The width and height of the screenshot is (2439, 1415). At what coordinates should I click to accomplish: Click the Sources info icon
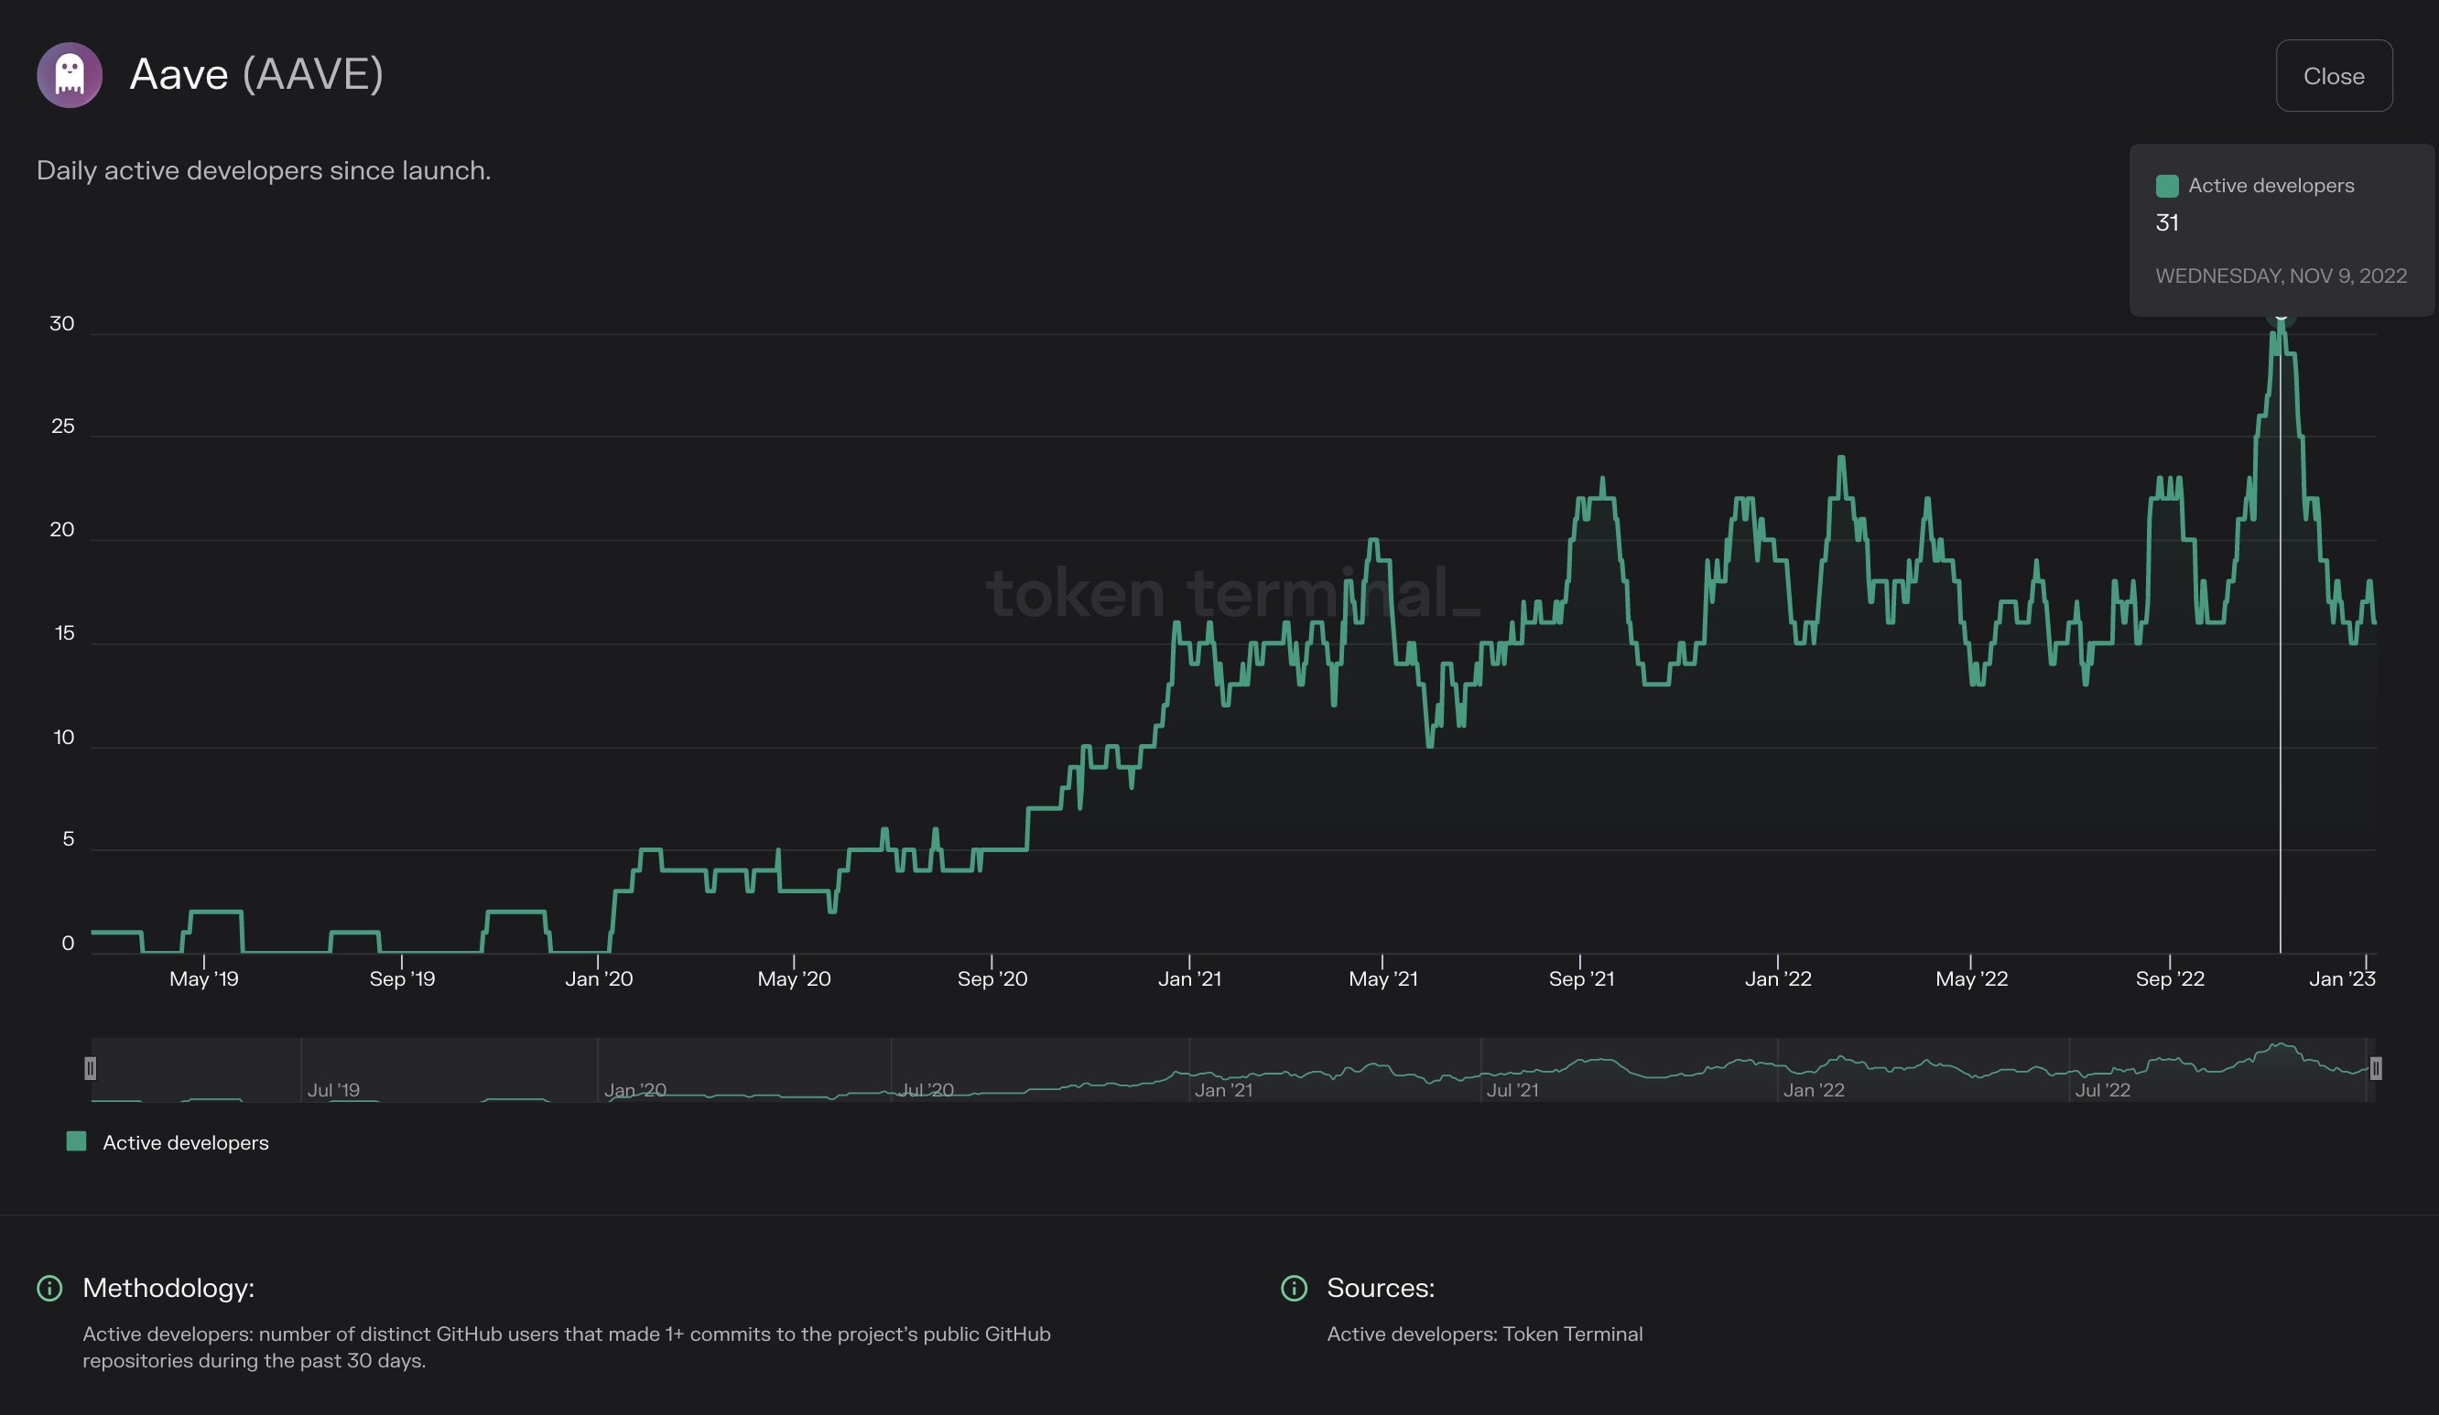[1293, 1288]
